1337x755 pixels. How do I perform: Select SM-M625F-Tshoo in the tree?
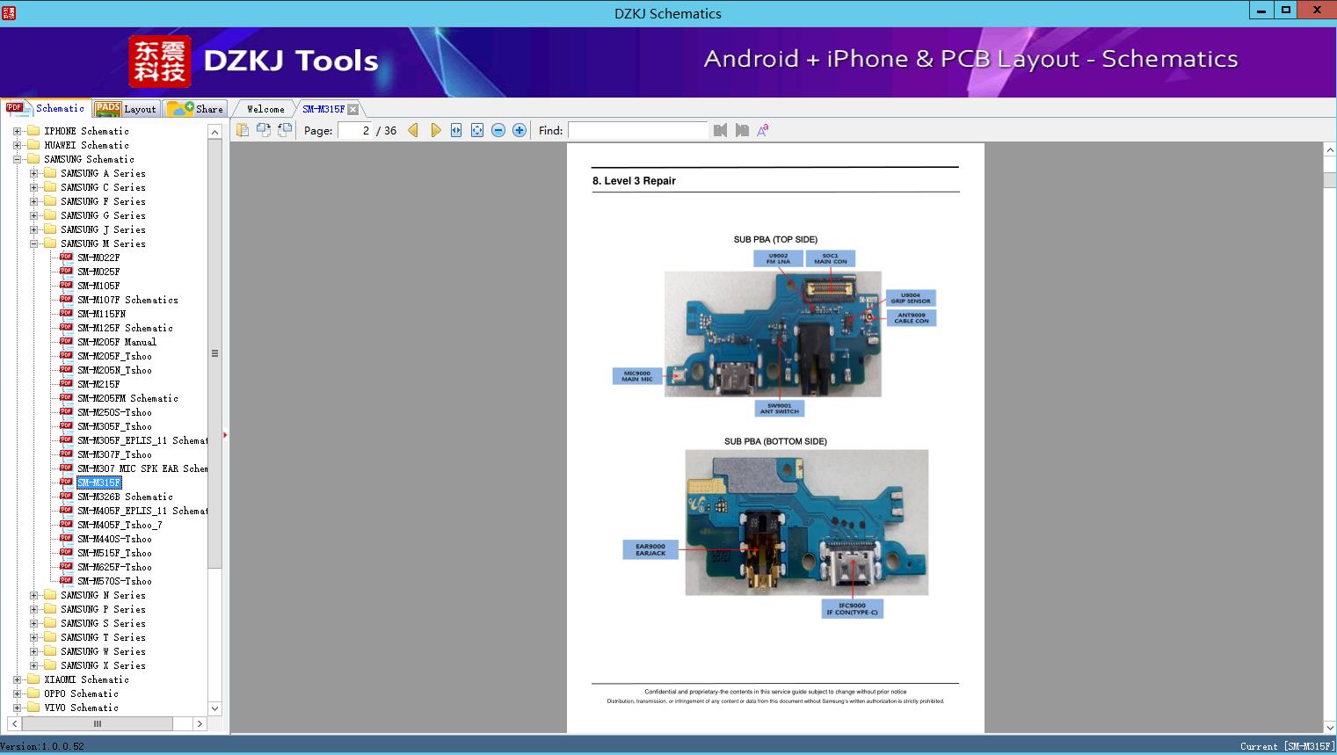[114, 567]
